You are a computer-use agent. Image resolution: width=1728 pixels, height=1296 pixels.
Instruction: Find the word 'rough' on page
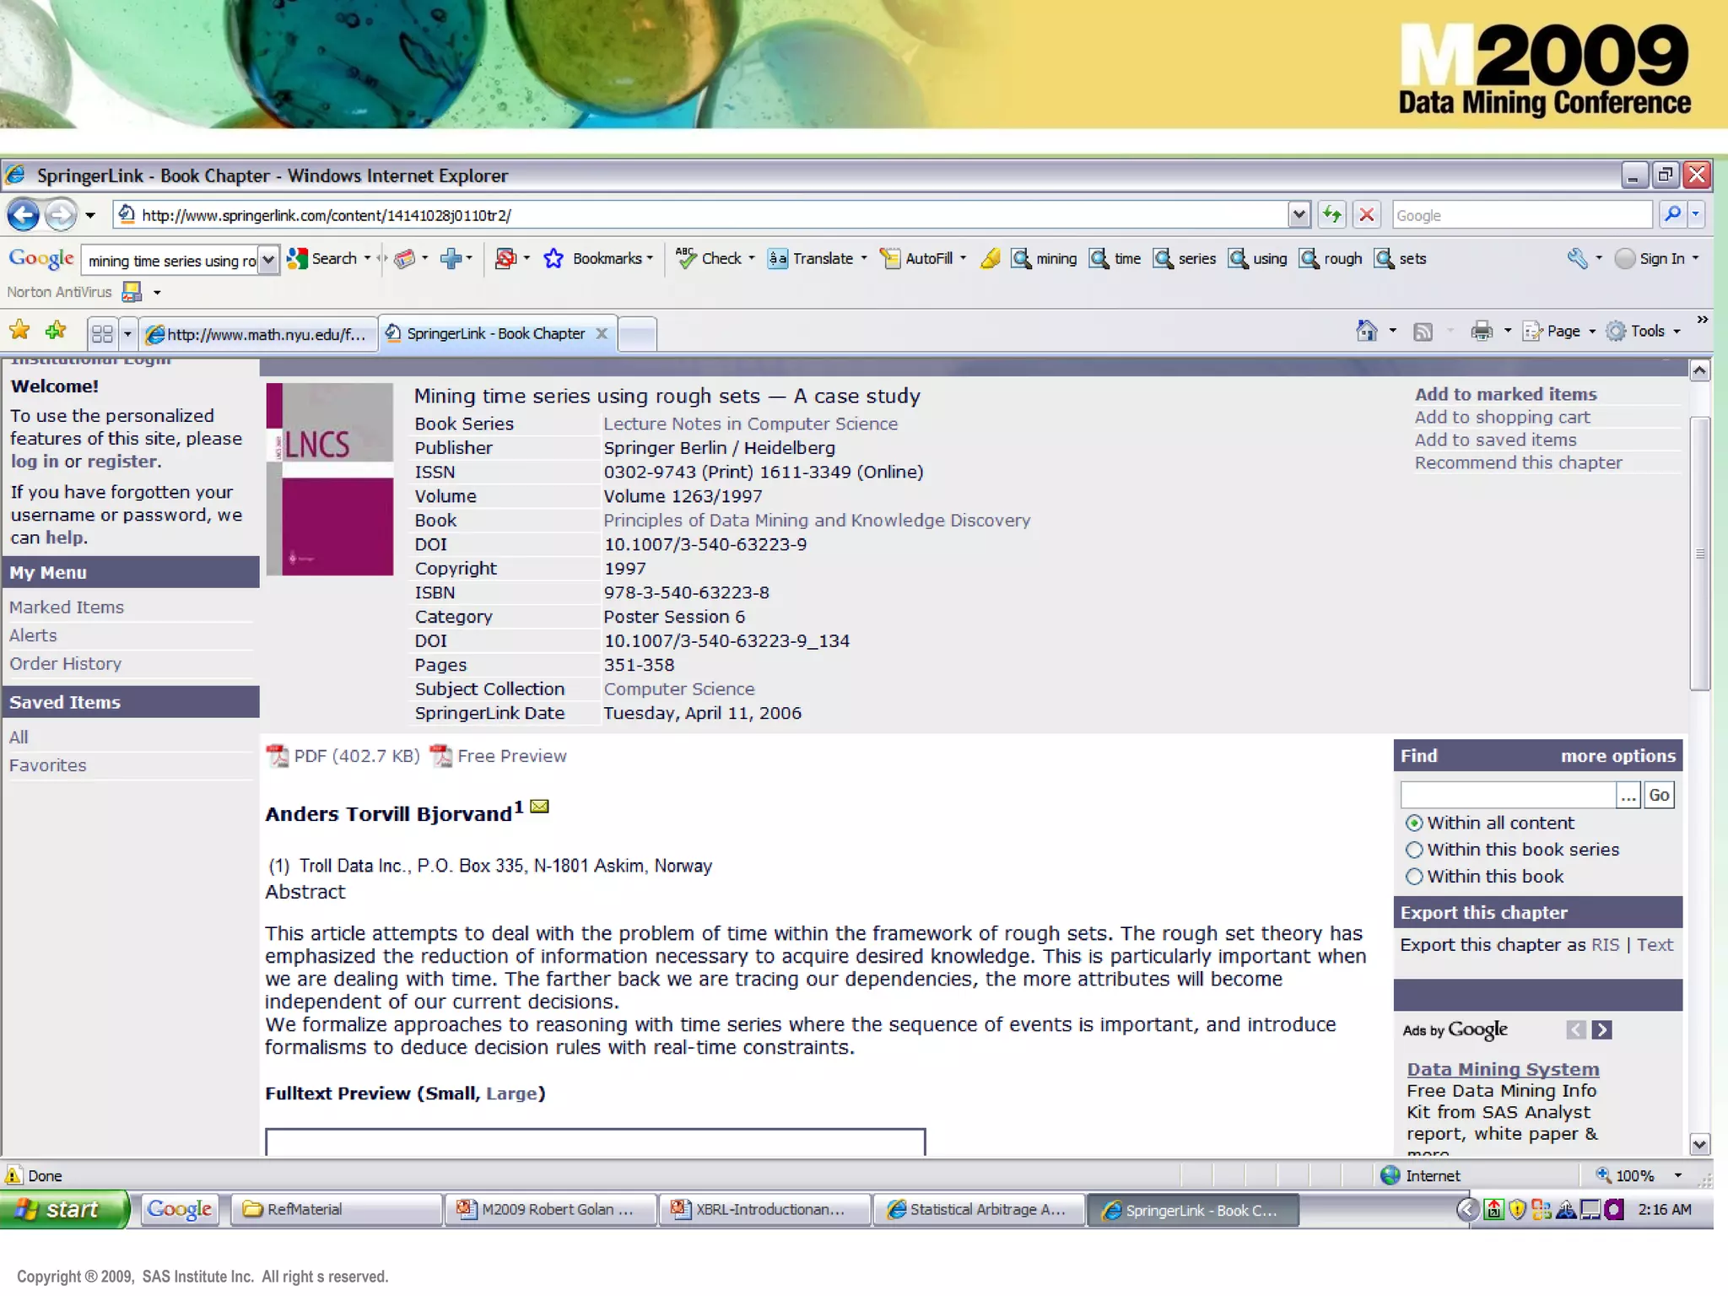tap(1331, 258)
